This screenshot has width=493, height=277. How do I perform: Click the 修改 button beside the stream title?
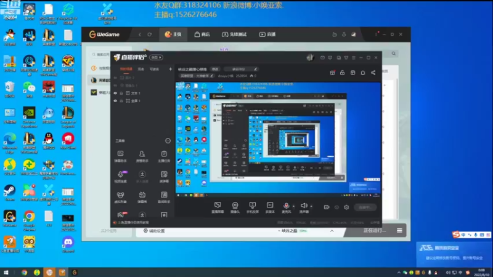pos(215,69)
